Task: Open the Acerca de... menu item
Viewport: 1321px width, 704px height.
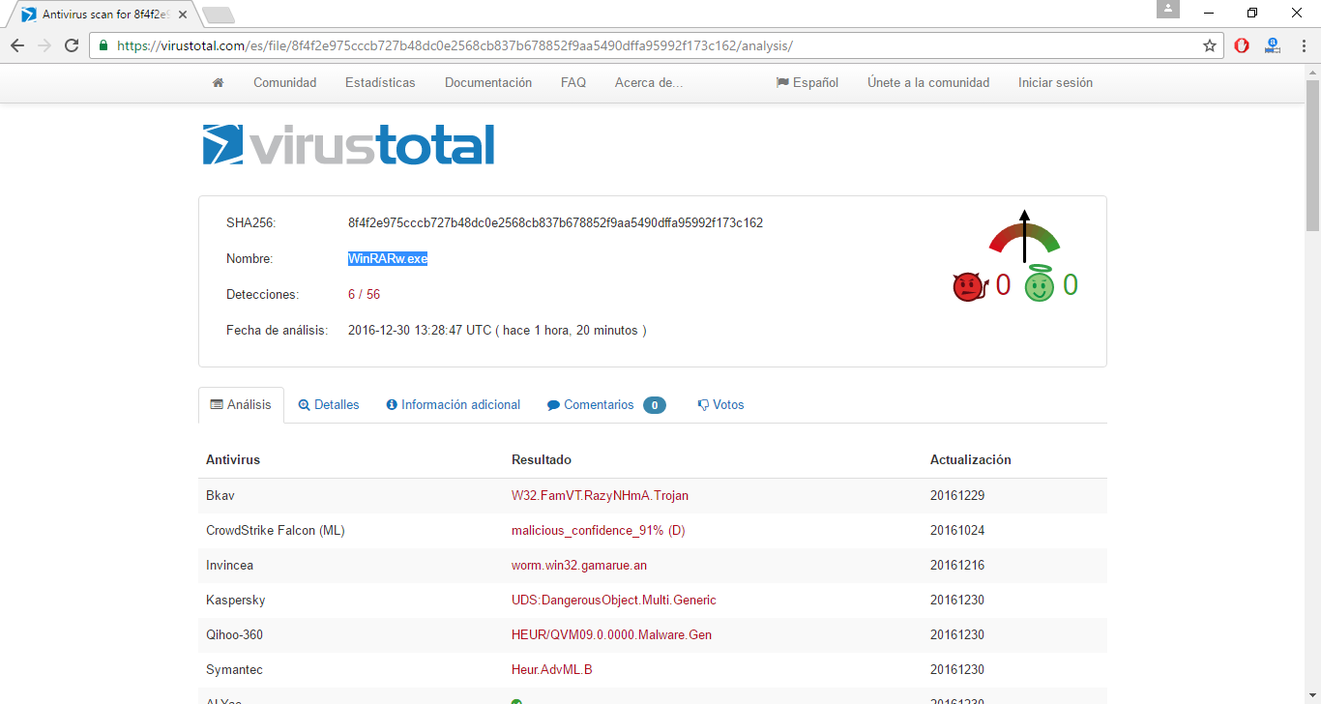Action: [x=649, y=83]
